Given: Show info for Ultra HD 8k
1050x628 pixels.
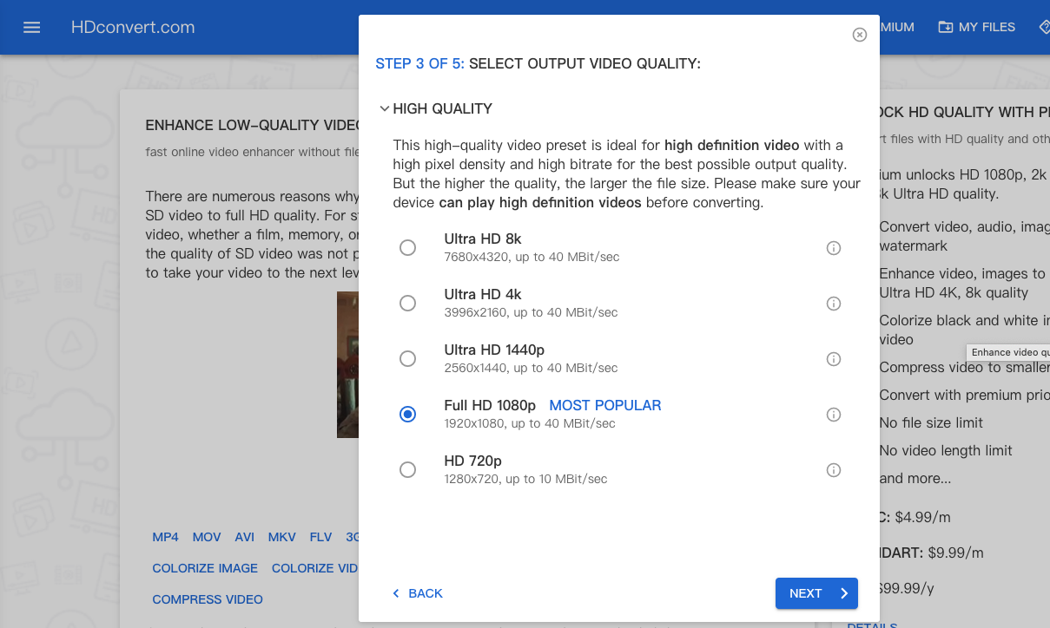Looking at the screenshot, I should click(834, 248).
